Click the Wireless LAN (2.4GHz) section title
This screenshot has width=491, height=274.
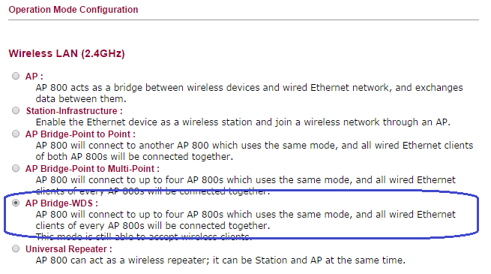tap(67, 53)
